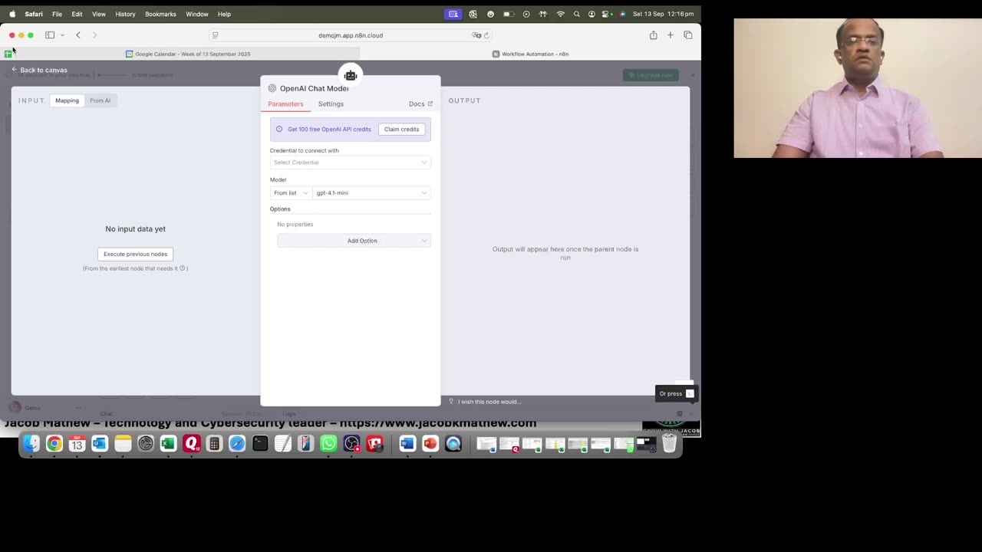This screenshot has width=982, height=552.
Task: Switch to the Parameters tab
Action: pos(285,103)
